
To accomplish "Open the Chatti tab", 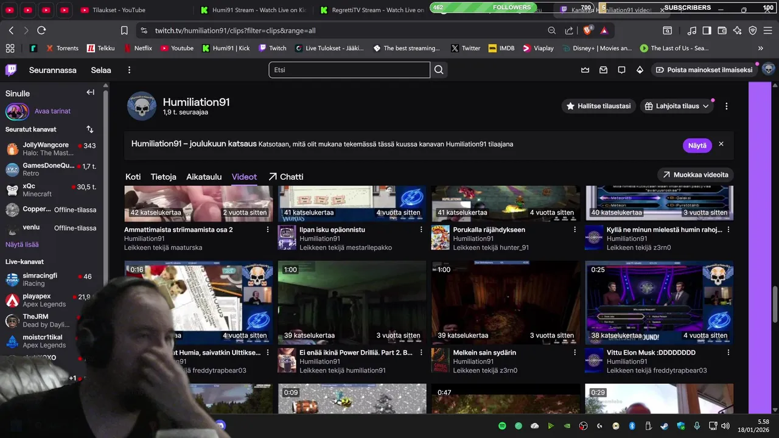I will click(x=285, y=176).
